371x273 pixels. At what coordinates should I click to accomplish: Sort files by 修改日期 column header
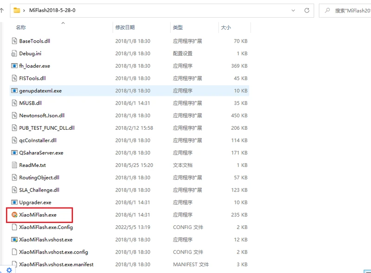(125, 27)
